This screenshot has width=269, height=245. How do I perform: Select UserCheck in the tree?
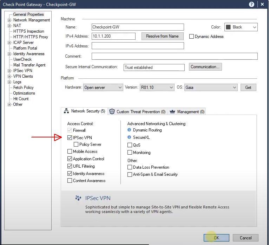22,59
